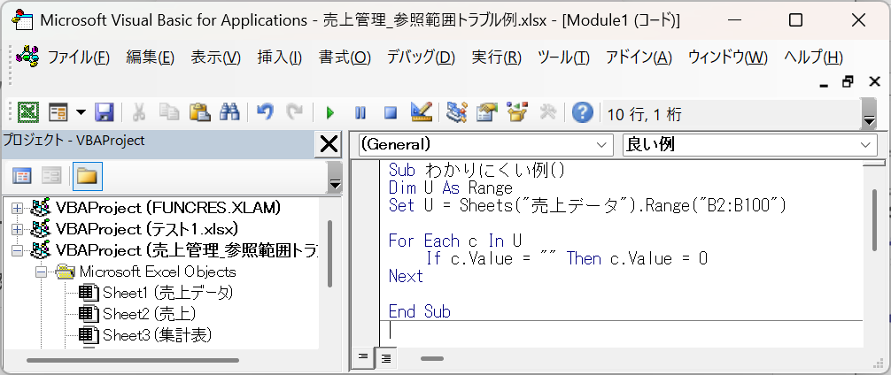Click the project pane vertical scrollbar
The height and width of the screenshot is (375, 891).
(329, 254)
